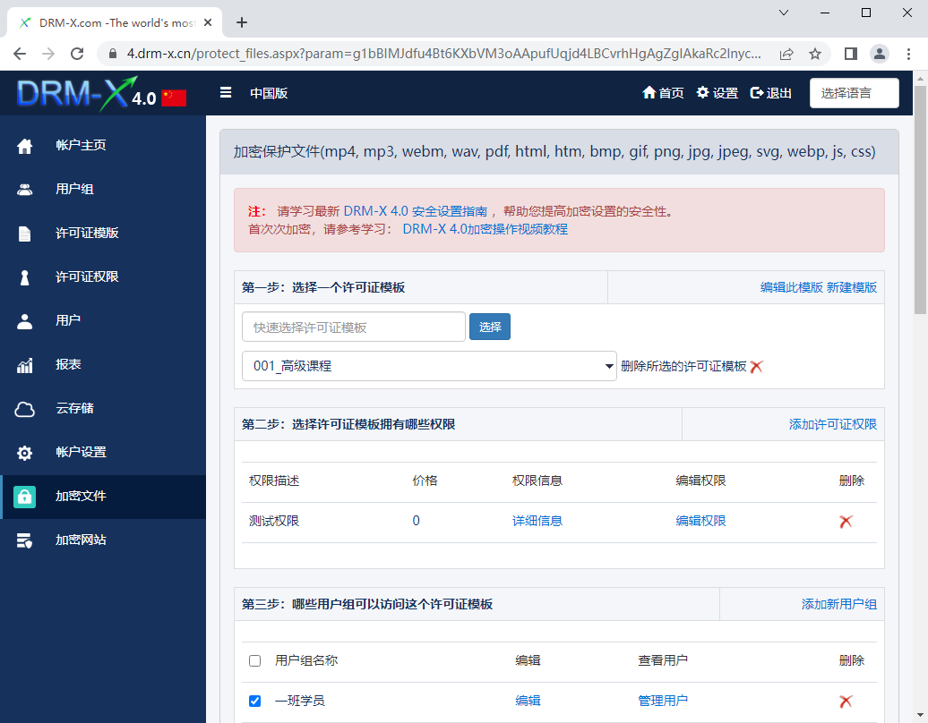Open the 添加许可证权限 link
This screenshot has width=928, height=723.
coord(832,424)
